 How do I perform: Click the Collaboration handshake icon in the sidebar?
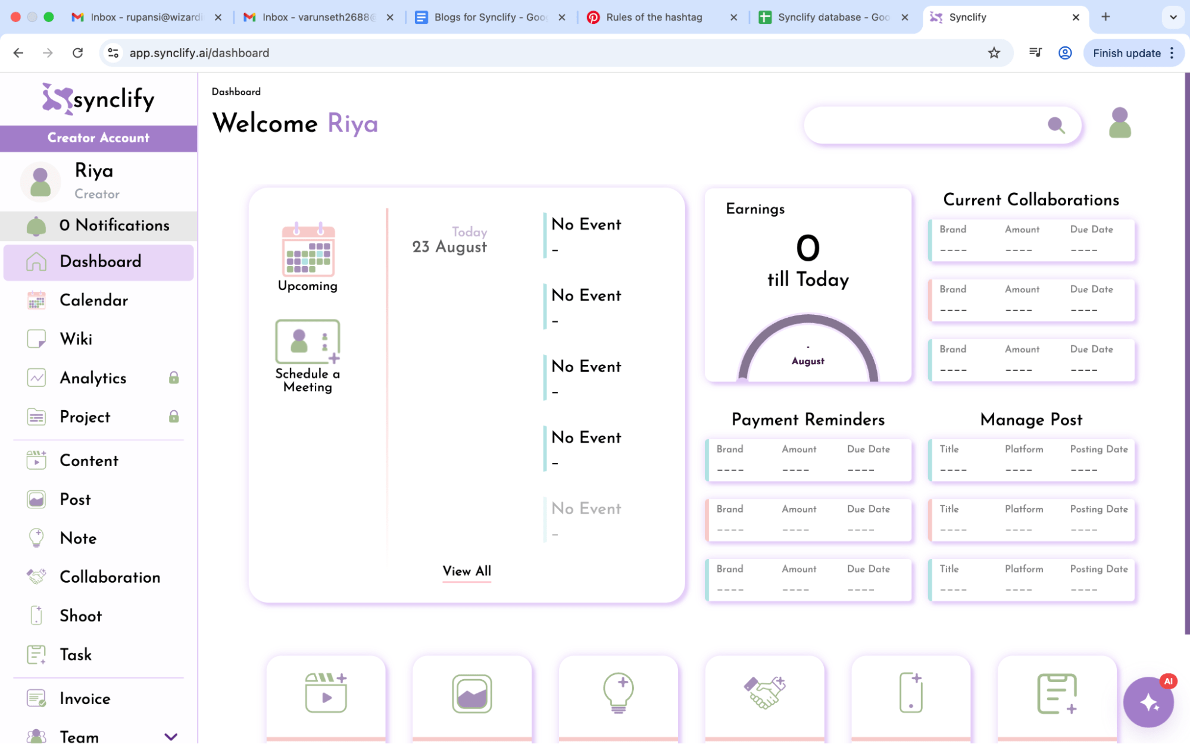tap(36, 576)
